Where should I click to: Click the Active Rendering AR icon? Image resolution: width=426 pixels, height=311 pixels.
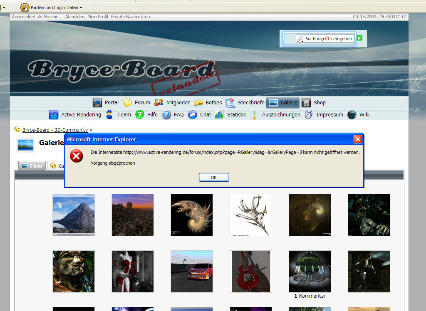point(54,115)
